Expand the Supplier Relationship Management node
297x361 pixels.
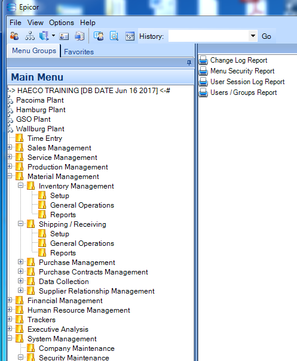point(21,291)
